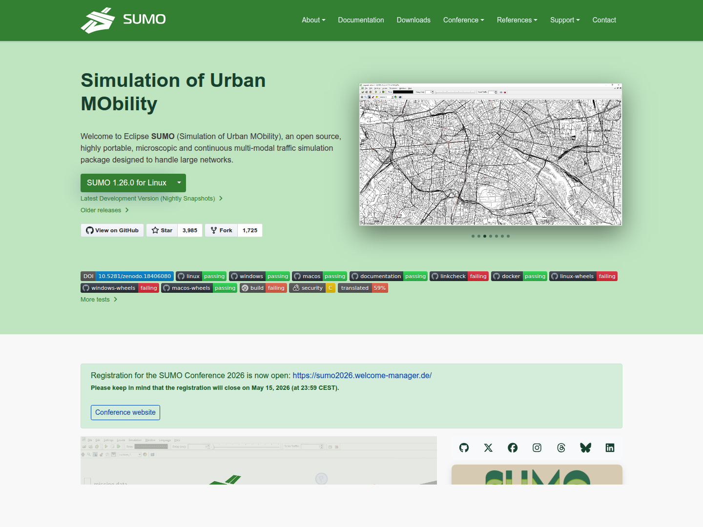Open the 1,725 forks count
703x527 pixels.
pos(250,230)
